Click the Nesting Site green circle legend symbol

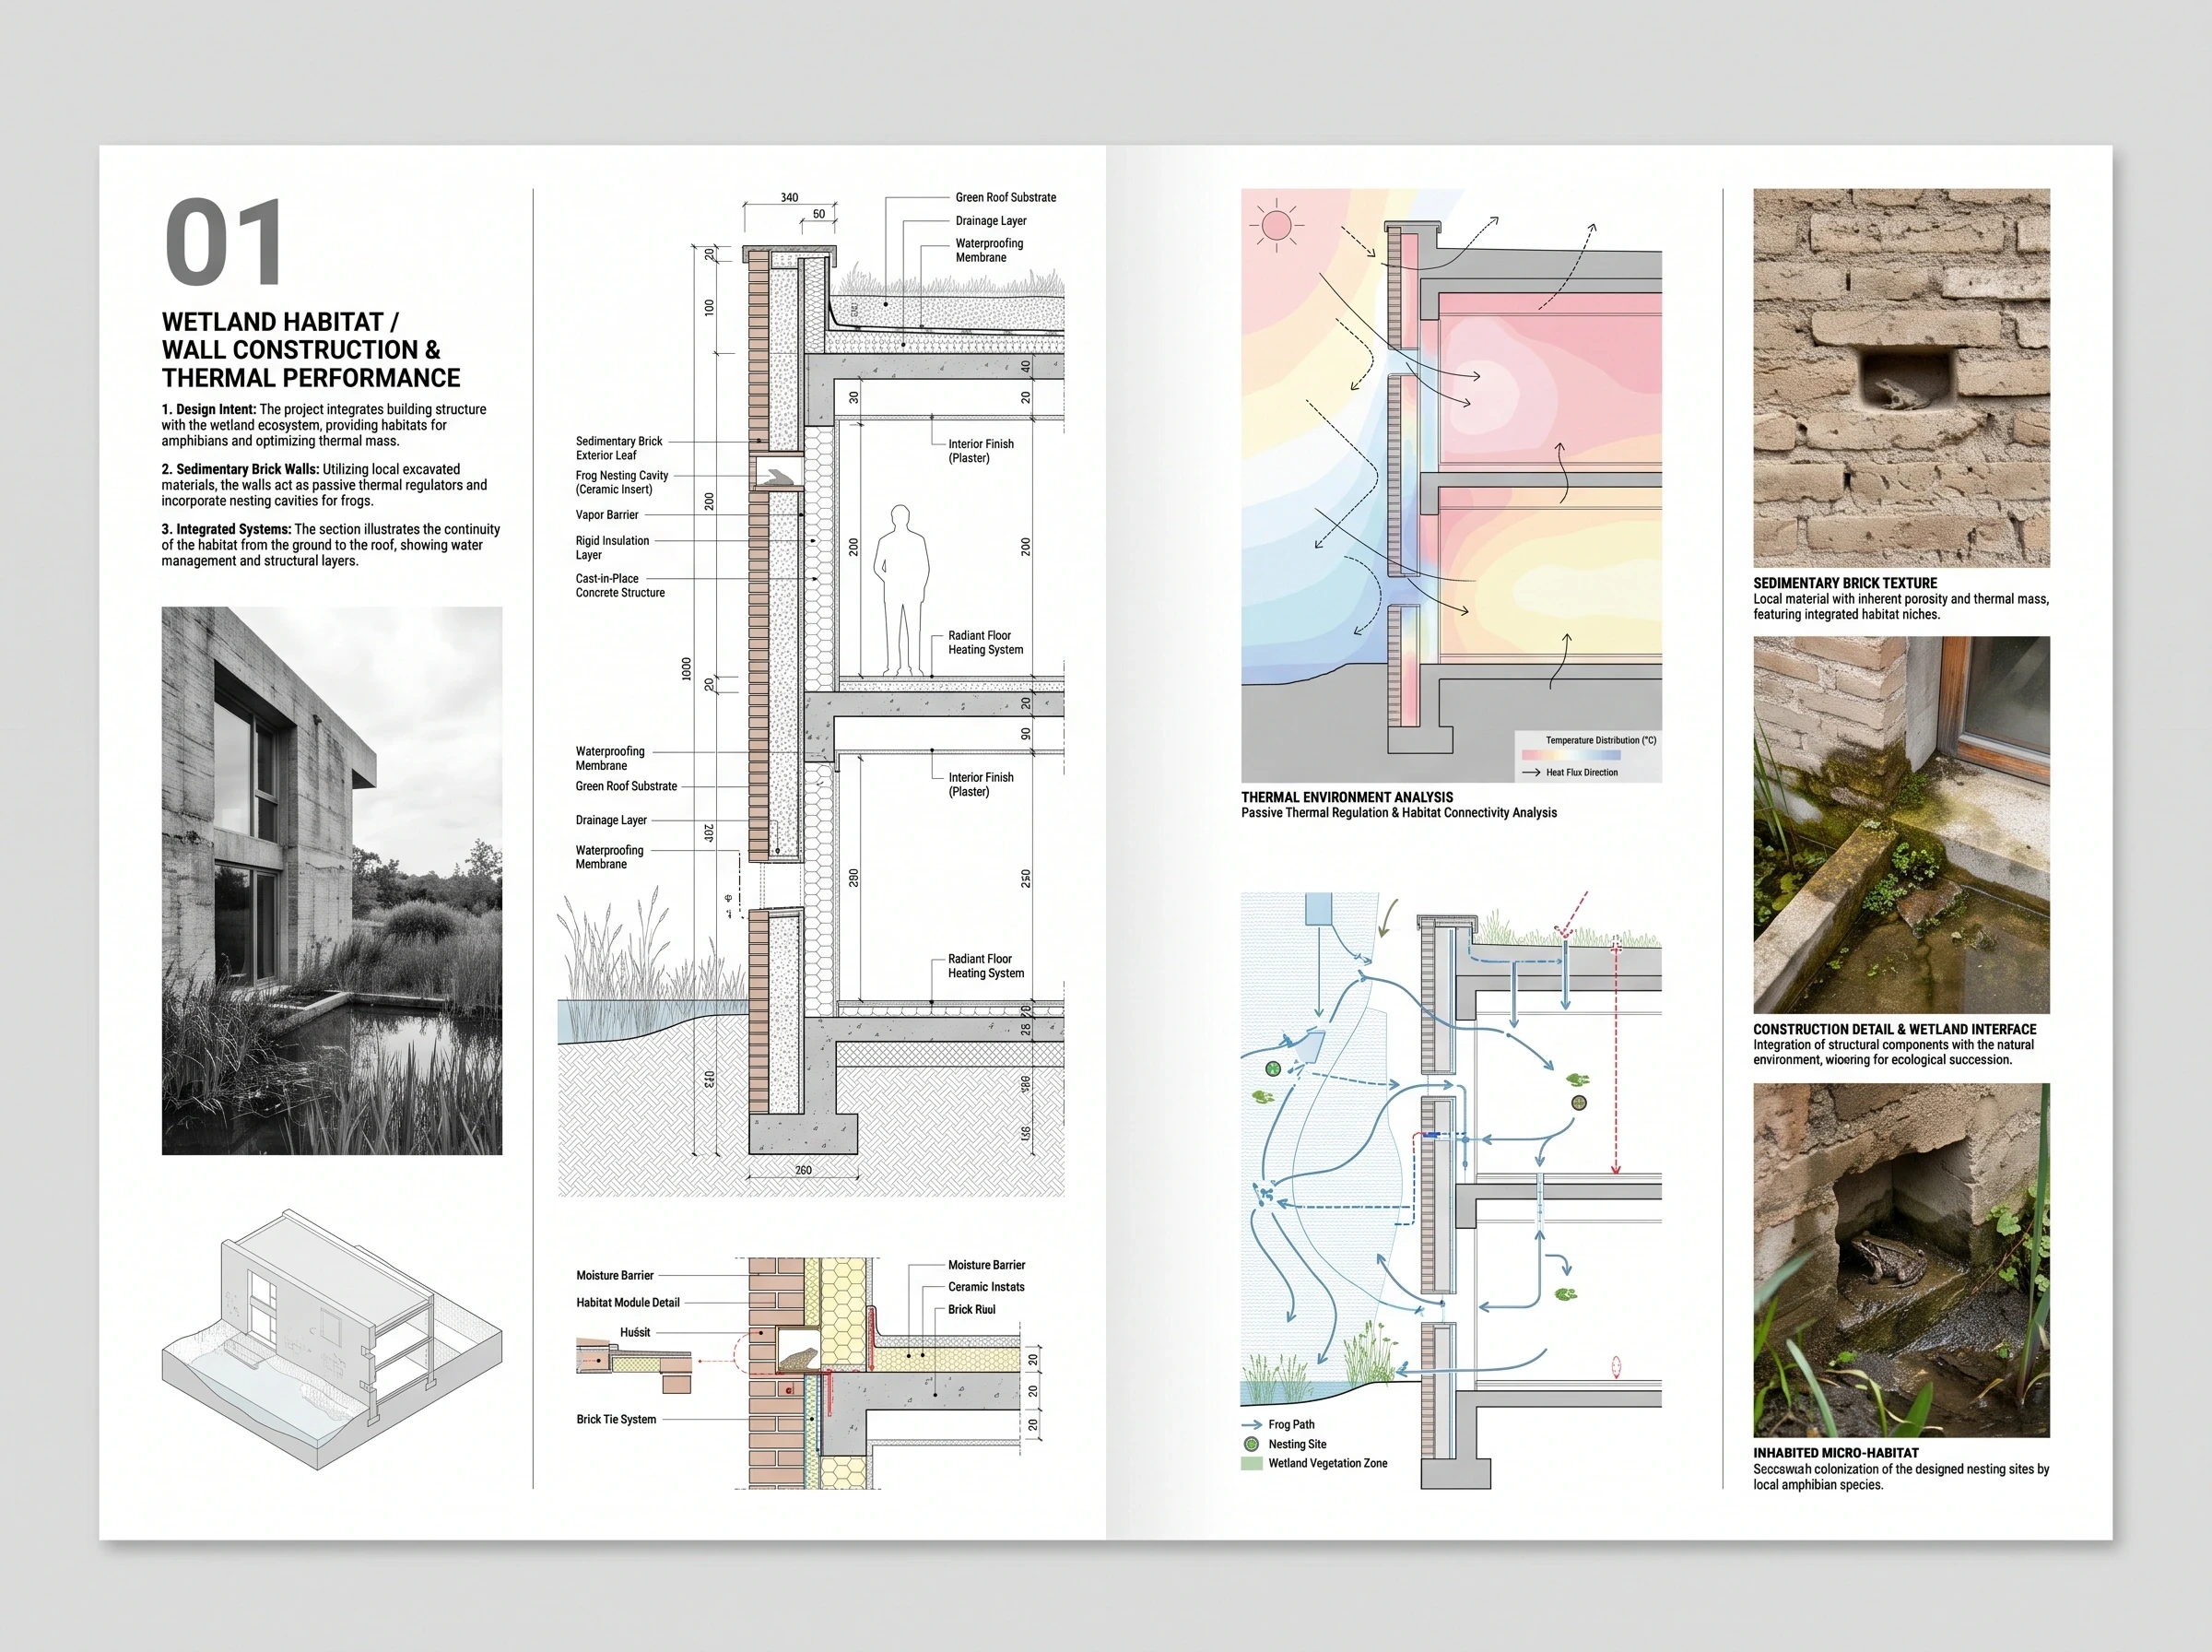click(x=1251, y=1444)
